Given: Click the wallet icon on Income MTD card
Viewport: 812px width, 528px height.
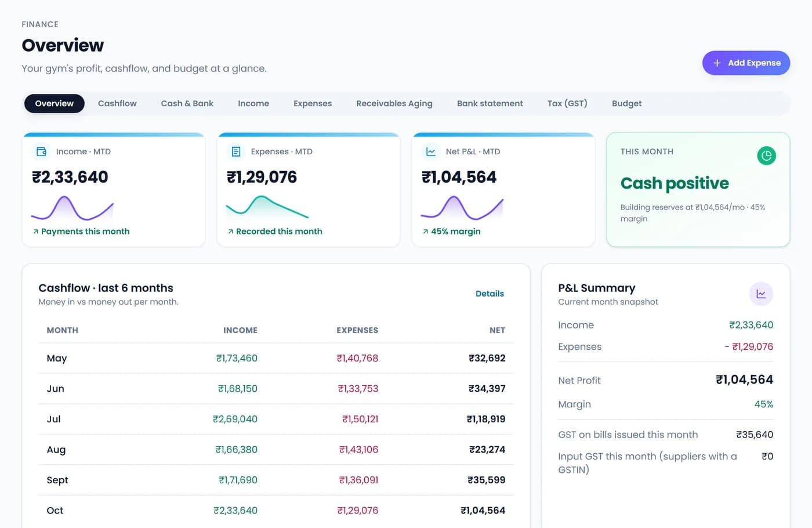Looking at the screenshot, I should pos(42,151).
